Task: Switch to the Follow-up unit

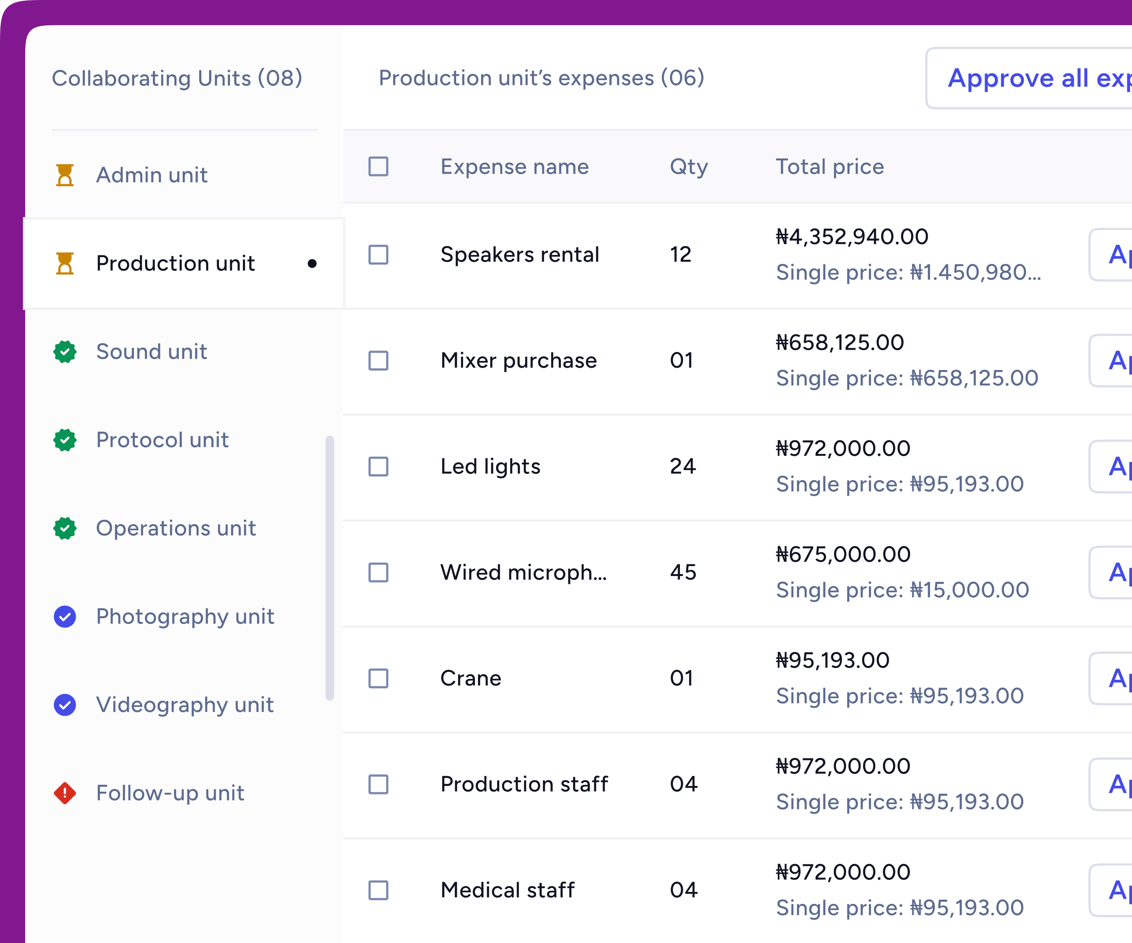Action: coord(170,793)
